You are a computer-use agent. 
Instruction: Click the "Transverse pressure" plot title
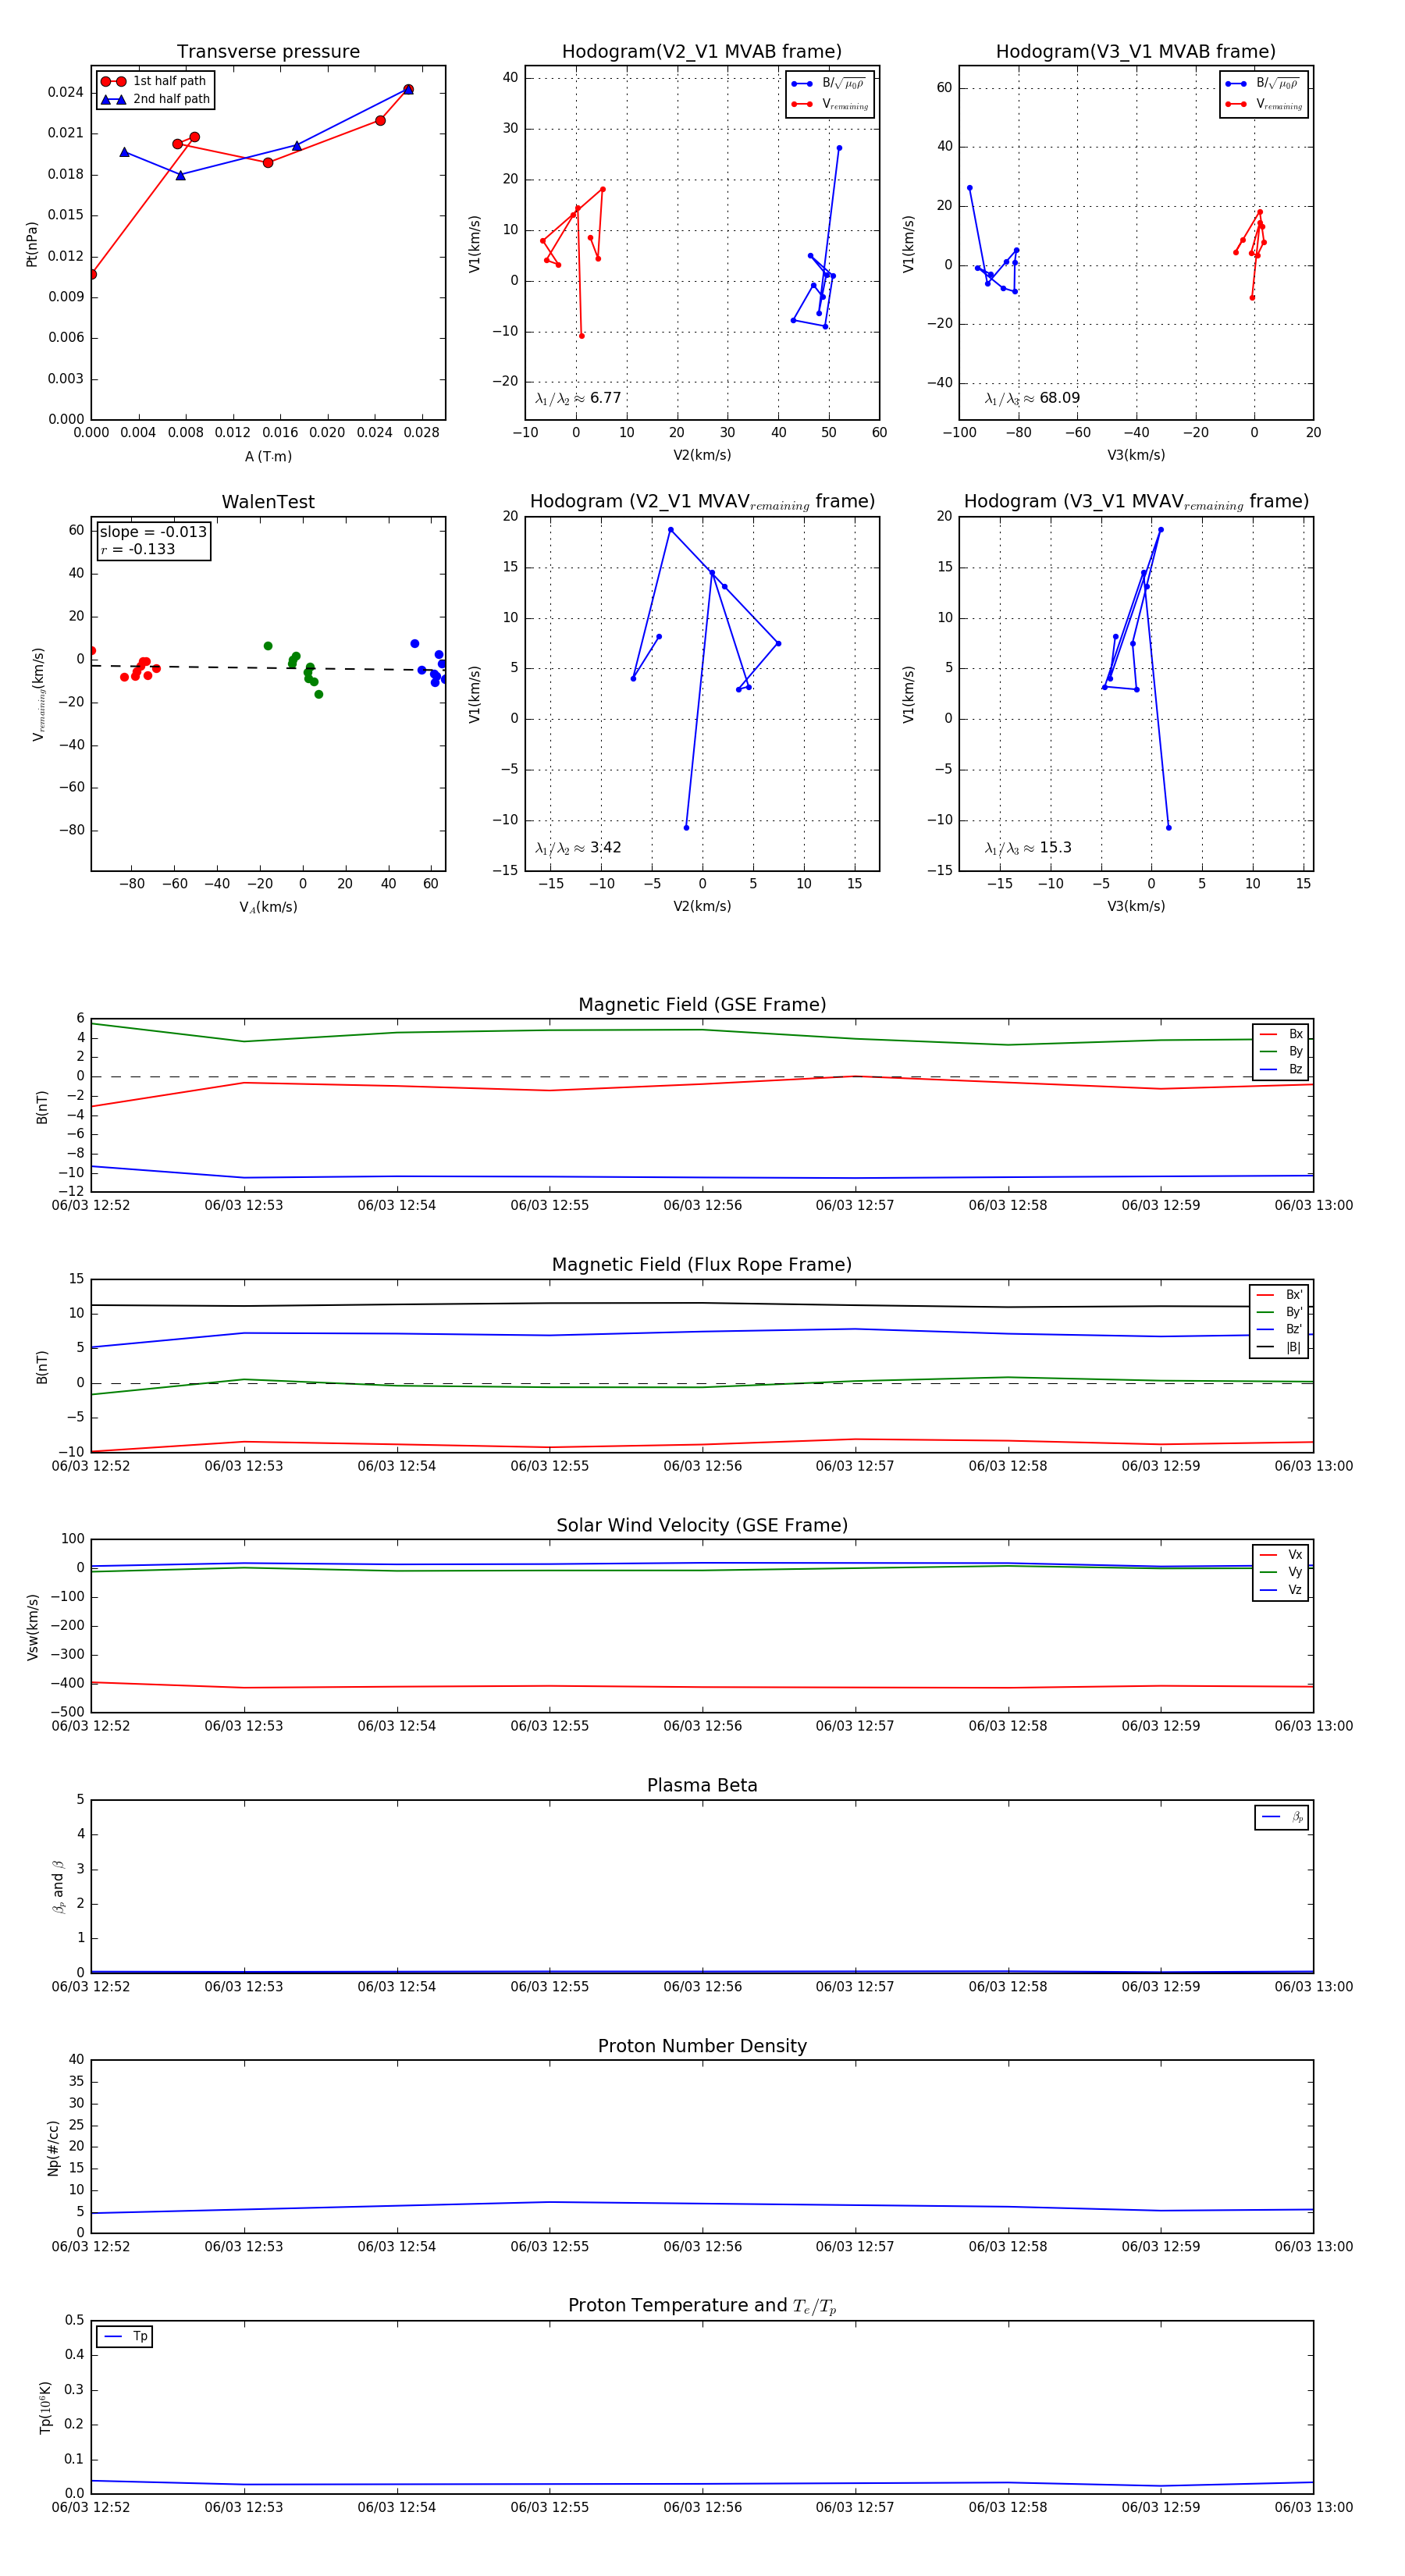coord(268,52)
